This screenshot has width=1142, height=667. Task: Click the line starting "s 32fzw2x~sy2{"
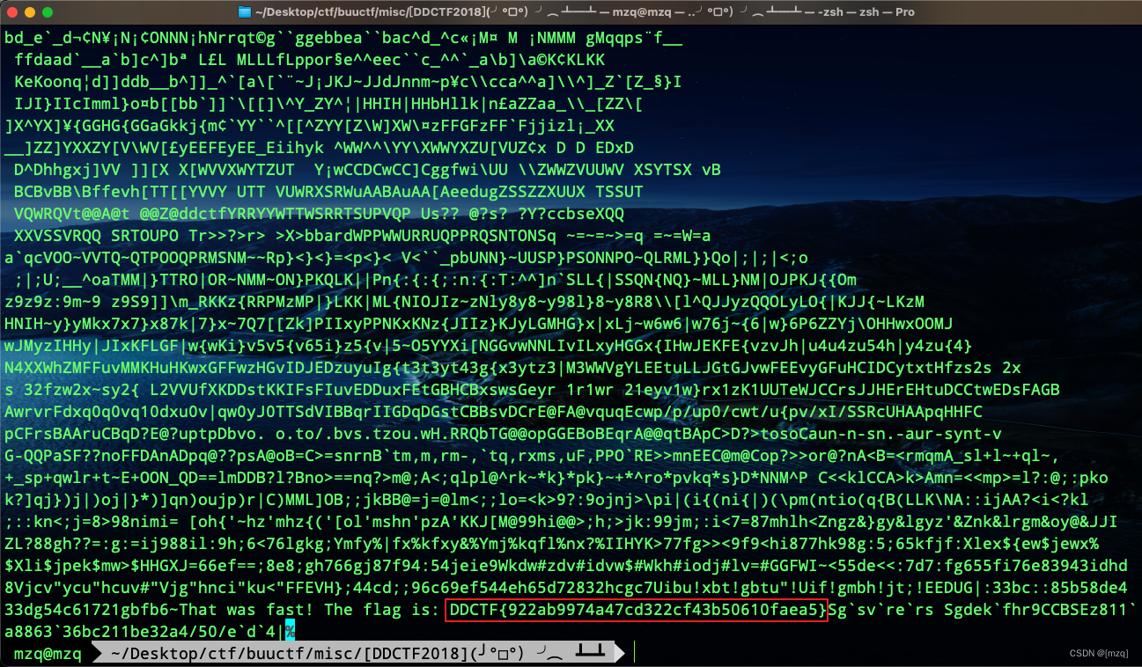pyautogui.click(x=532, y=390)
